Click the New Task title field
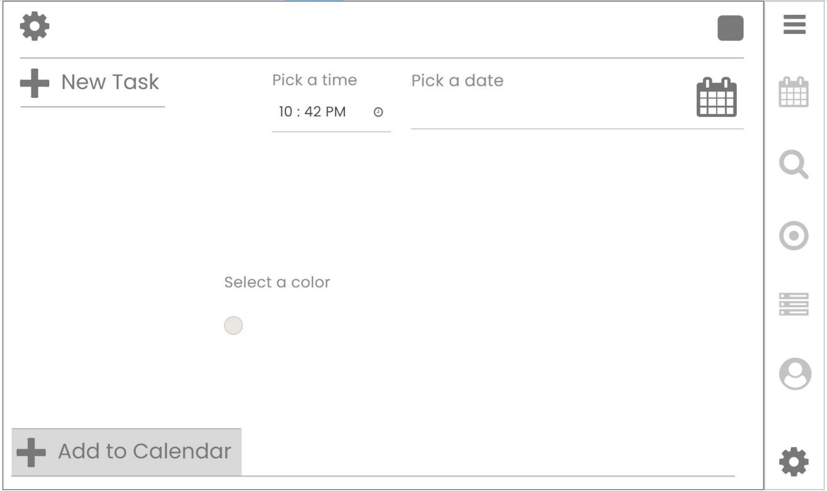The width and height of the screenshot is (827, 491). click(110, 82)
